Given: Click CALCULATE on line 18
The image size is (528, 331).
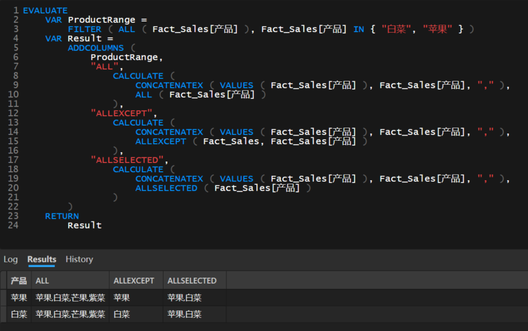Looking at the screenshot, I should coord(138,170).
